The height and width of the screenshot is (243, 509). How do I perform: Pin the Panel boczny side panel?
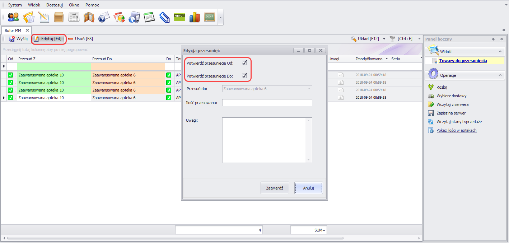tap(493, 39)
